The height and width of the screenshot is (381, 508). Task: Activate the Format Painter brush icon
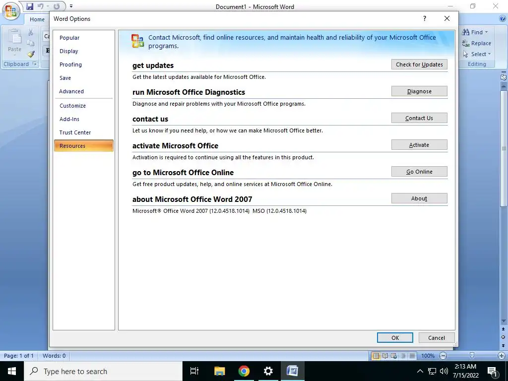[x=30, y=54]
